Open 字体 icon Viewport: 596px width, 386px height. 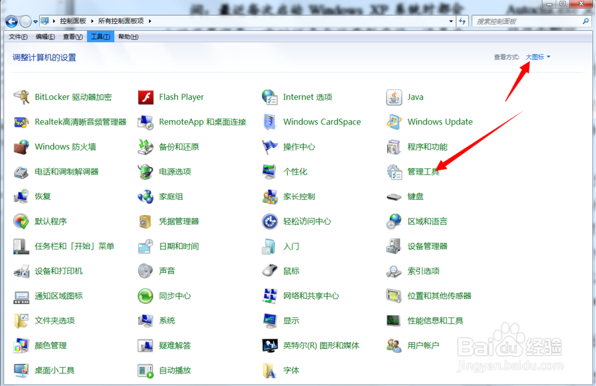pyautogui.click(x=270, y=371)
